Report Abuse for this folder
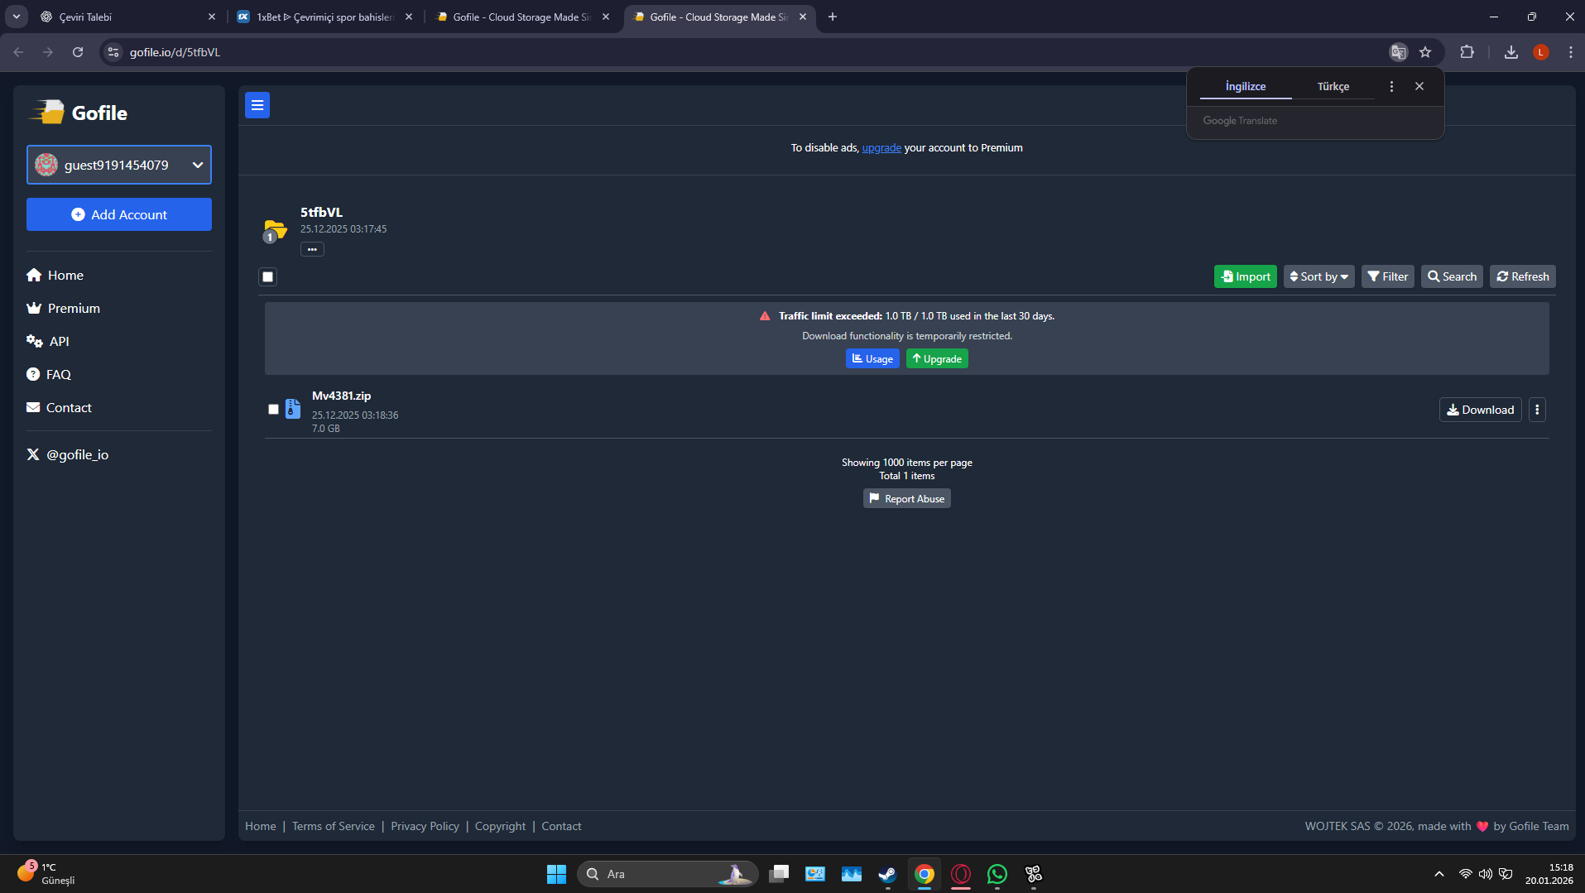This screenshot has height=893, width=1585. 907,498
